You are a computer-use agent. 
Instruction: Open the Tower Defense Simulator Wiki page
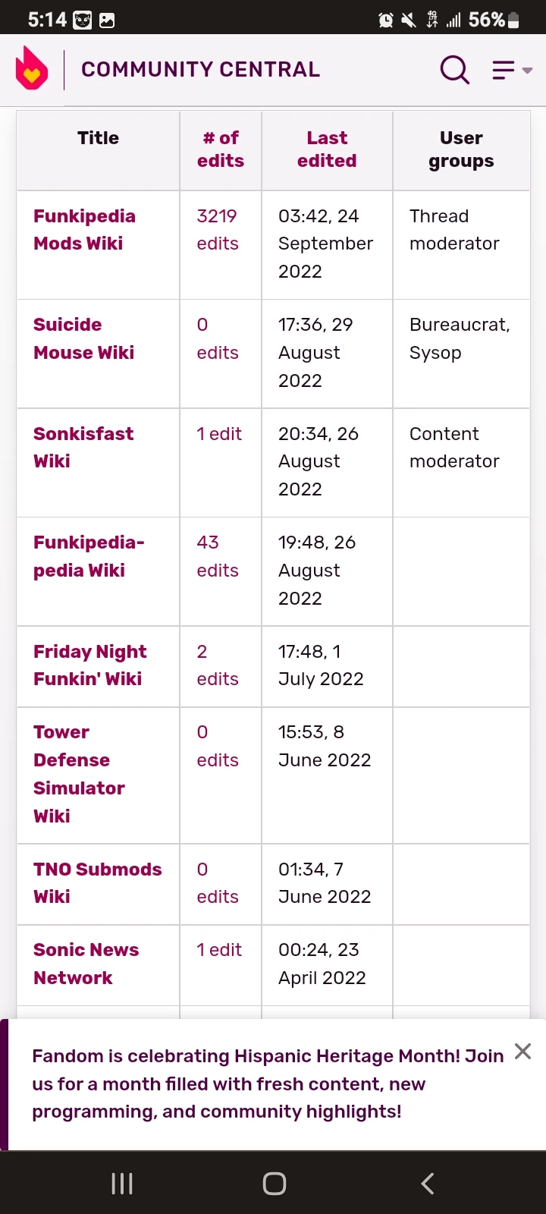79,774
